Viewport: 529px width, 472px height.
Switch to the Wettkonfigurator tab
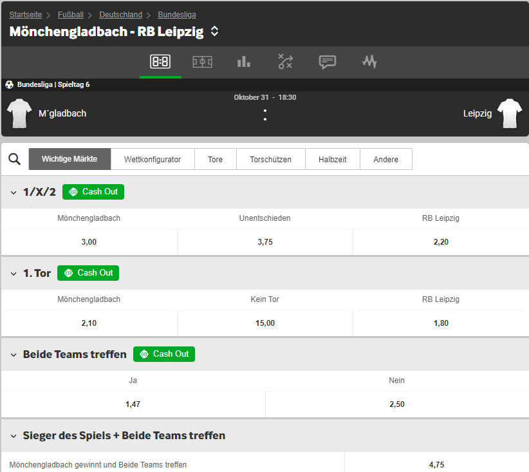click(153, 159)
